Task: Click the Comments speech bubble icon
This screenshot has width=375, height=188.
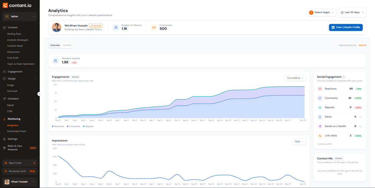Action: coord(320,98)
